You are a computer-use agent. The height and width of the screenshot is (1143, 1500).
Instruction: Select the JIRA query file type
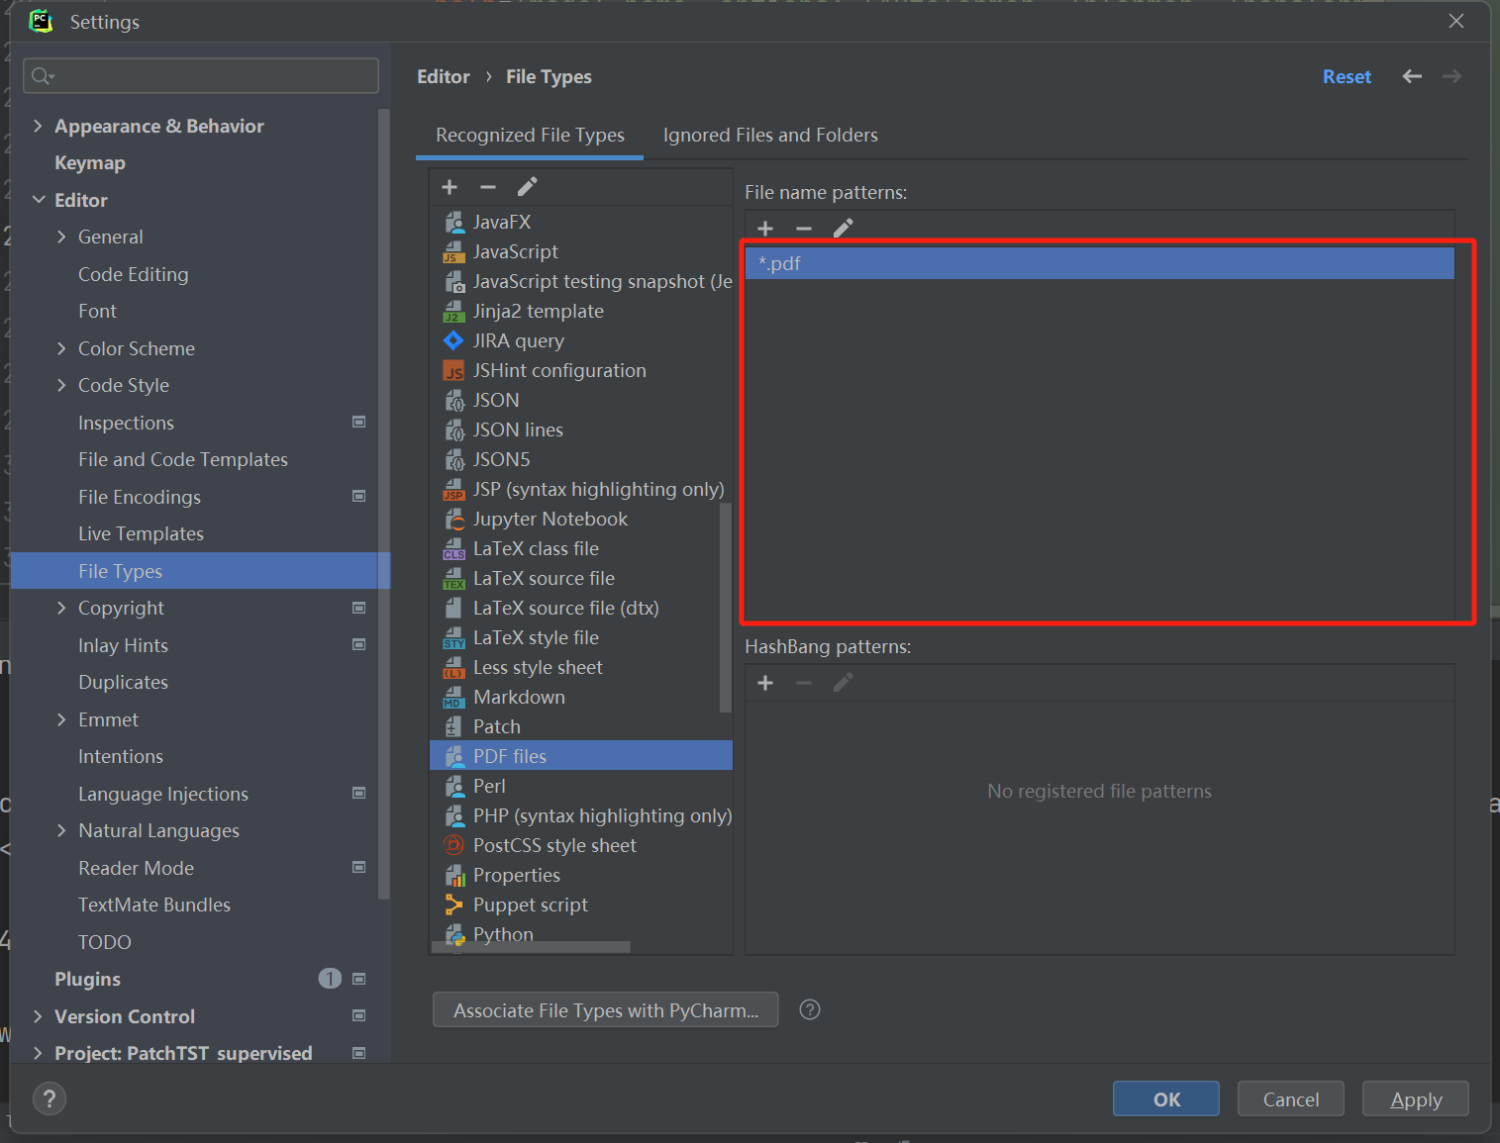click(x=581, y=340)
